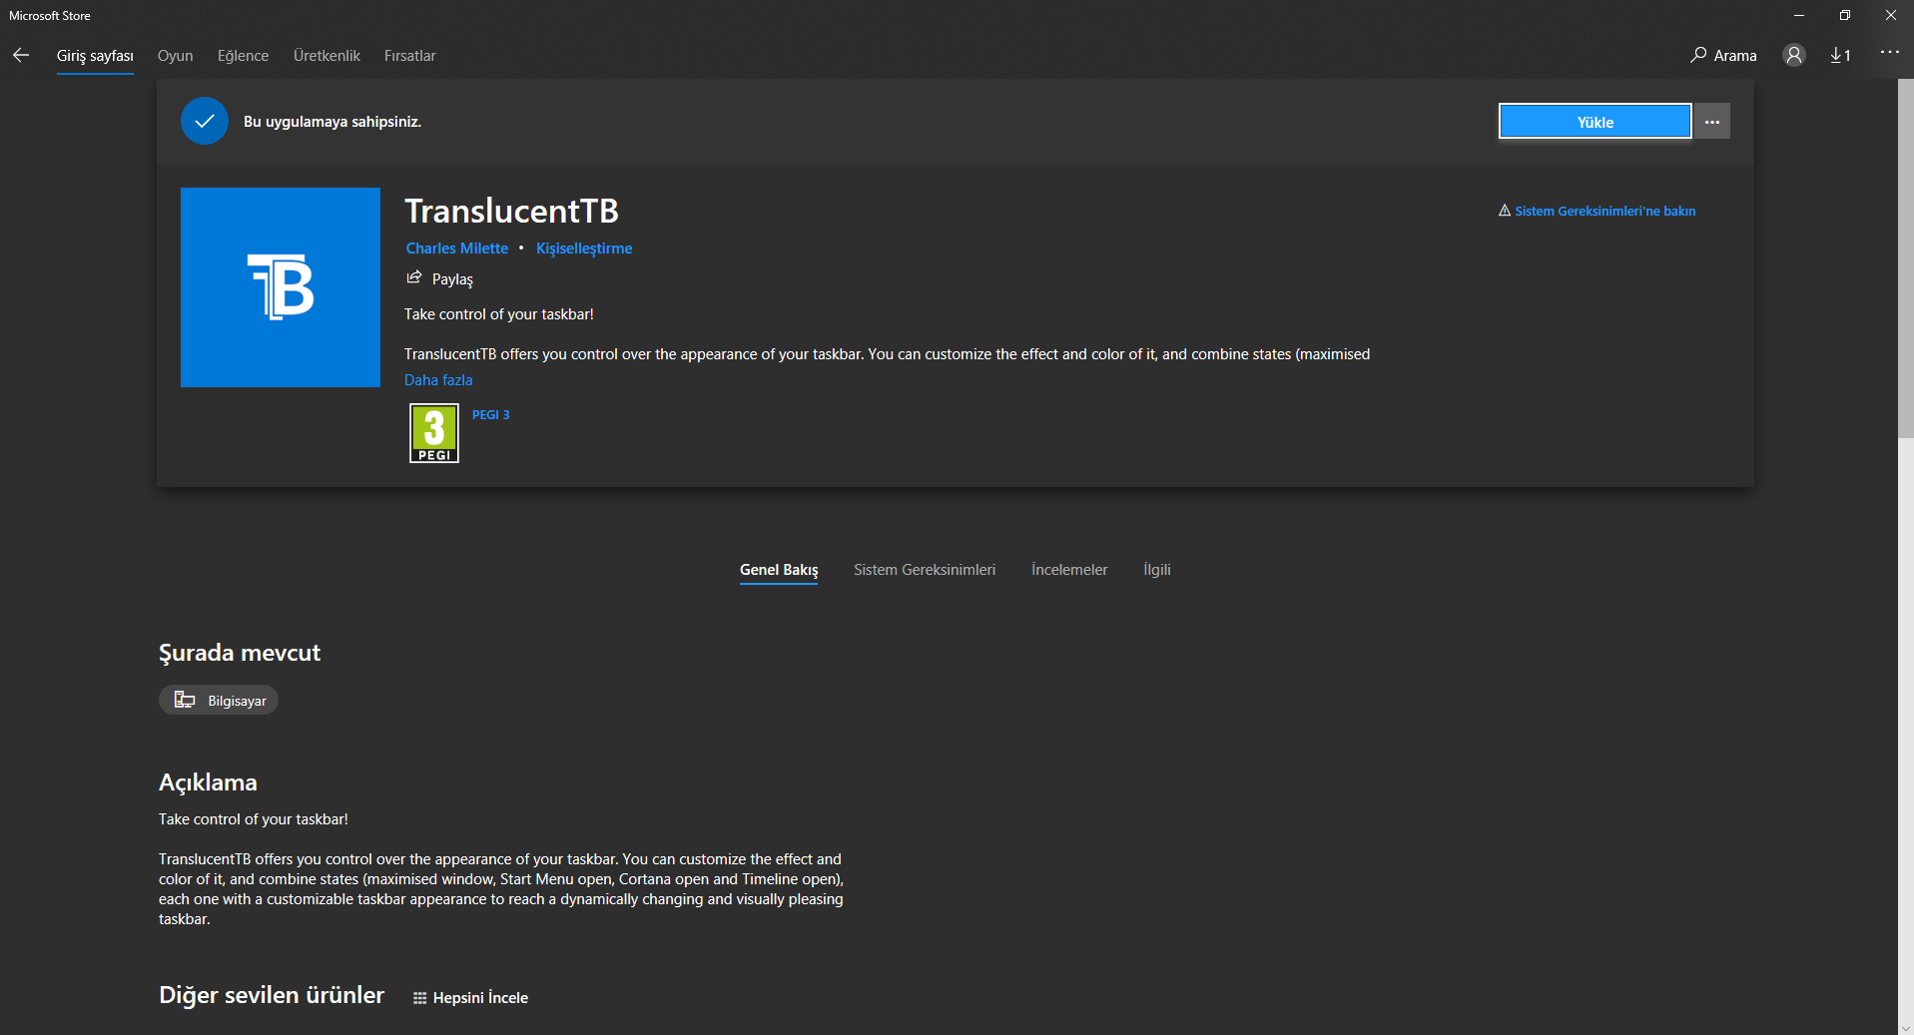Click the Bu uygulamaya sahipsiniz message
This screenshot has height=1035, width=1914.
(332, 122)
